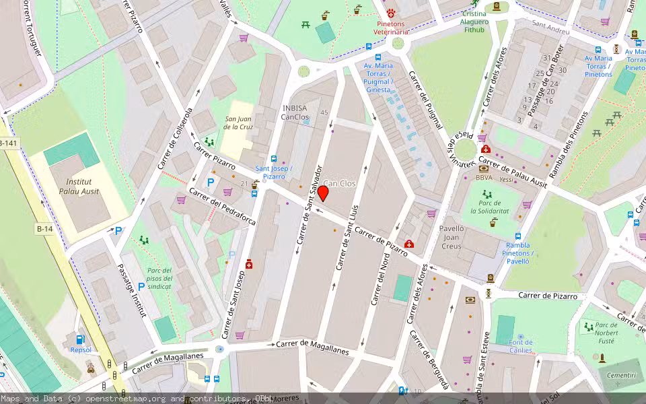Select the BBVA bank icon
Image resolution: width=646 pixels, height=404 pixels.
(484, 168)
